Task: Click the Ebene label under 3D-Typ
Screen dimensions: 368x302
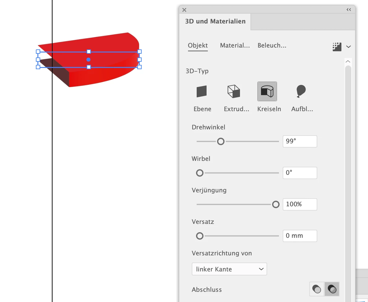Action: 202,109
